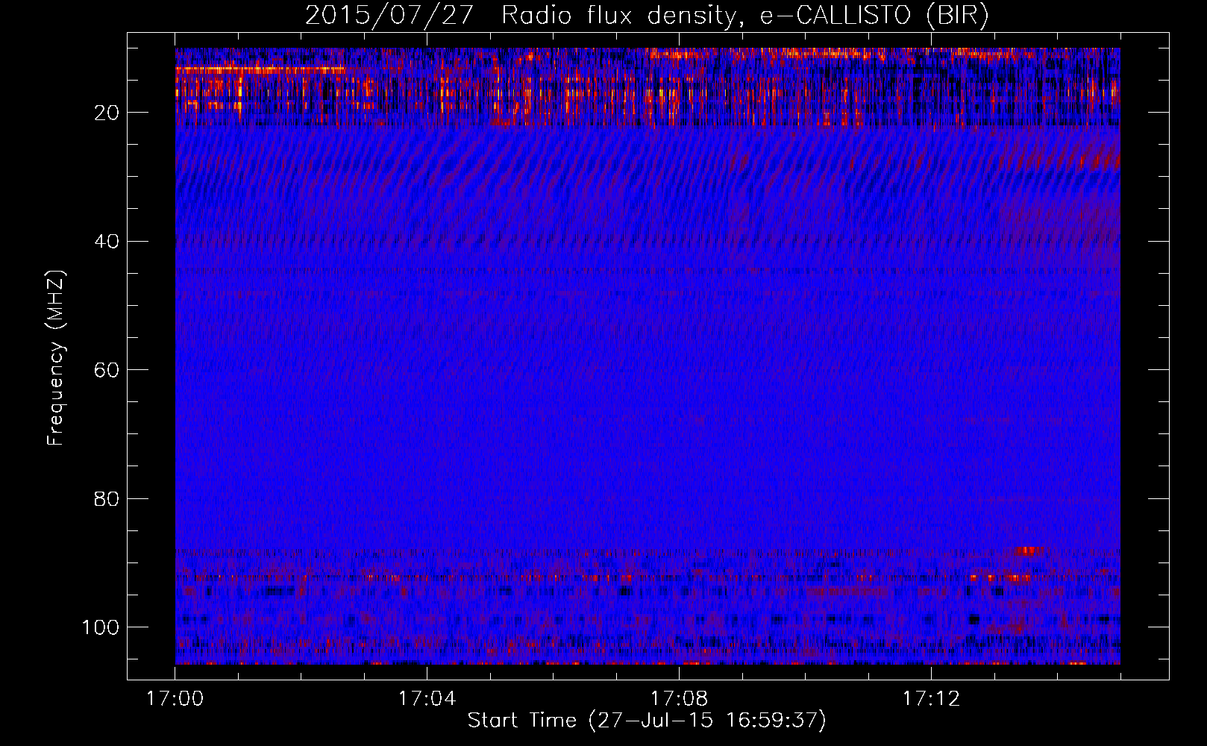Click the "Start Time (27-Jul-15 16:59:37)" label

(647, 721)
